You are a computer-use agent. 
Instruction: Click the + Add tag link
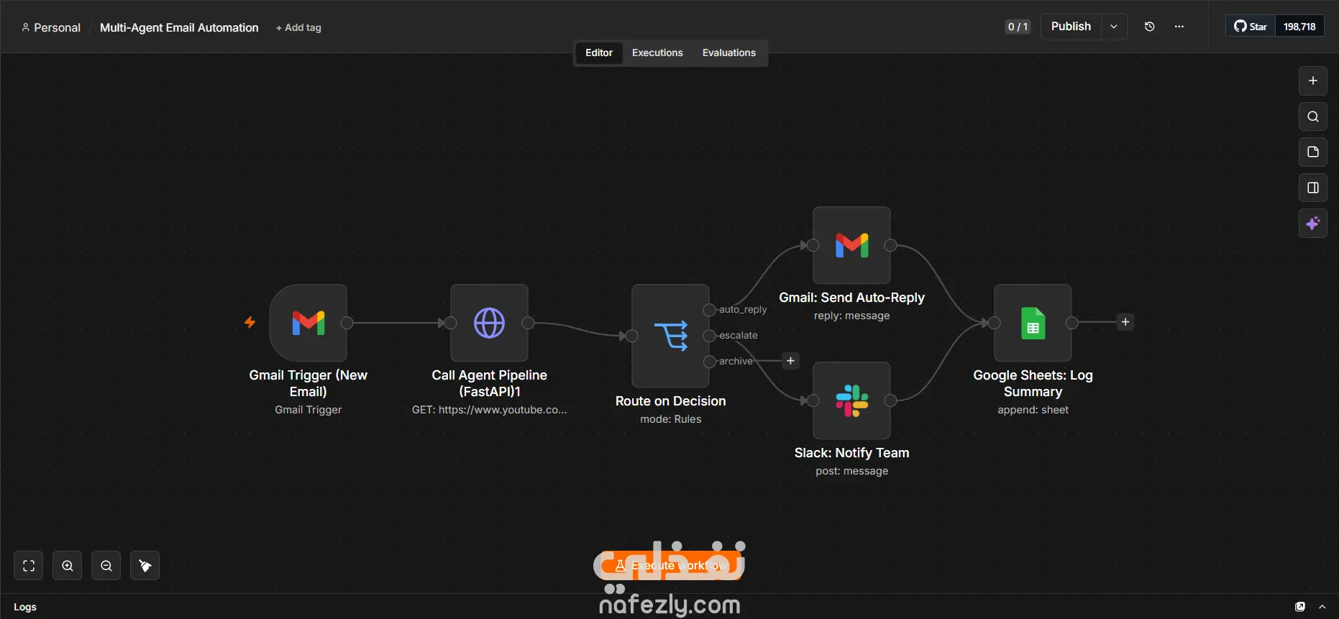298,27
